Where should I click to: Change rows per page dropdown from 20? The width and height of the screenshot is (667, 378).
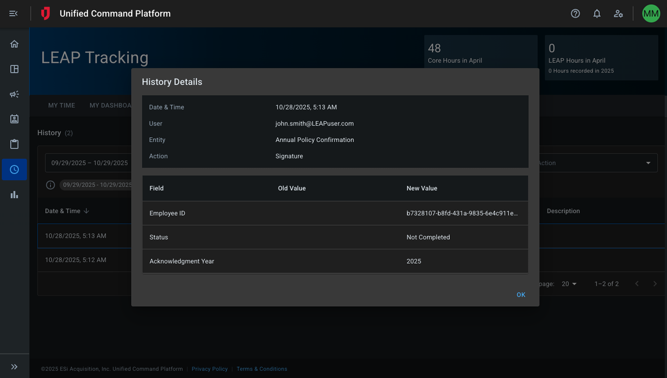[x=569, y=284]
